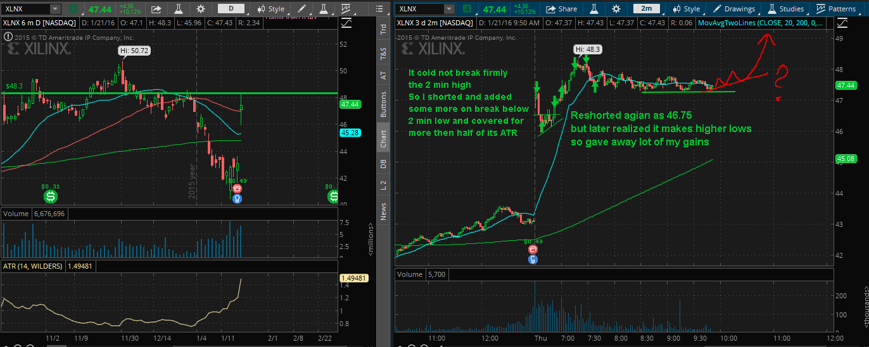Open the News side tab
Screen dimensions: 869x347
click(383, 211)
